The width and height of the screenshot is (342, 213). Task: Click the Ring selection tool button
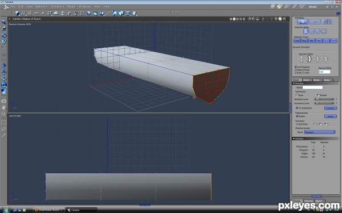304,41
